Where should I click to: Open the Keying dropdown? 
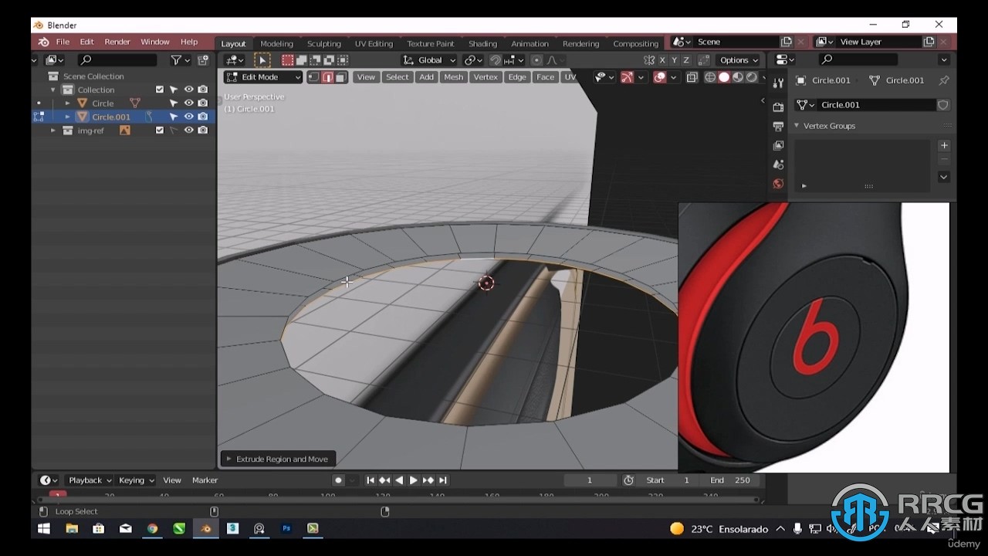136,480
